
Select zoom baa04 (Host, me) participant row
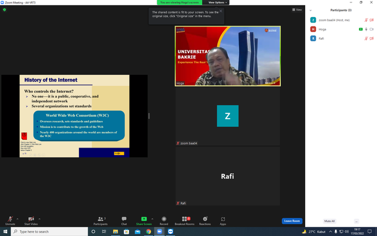click(x=341, y=20)
